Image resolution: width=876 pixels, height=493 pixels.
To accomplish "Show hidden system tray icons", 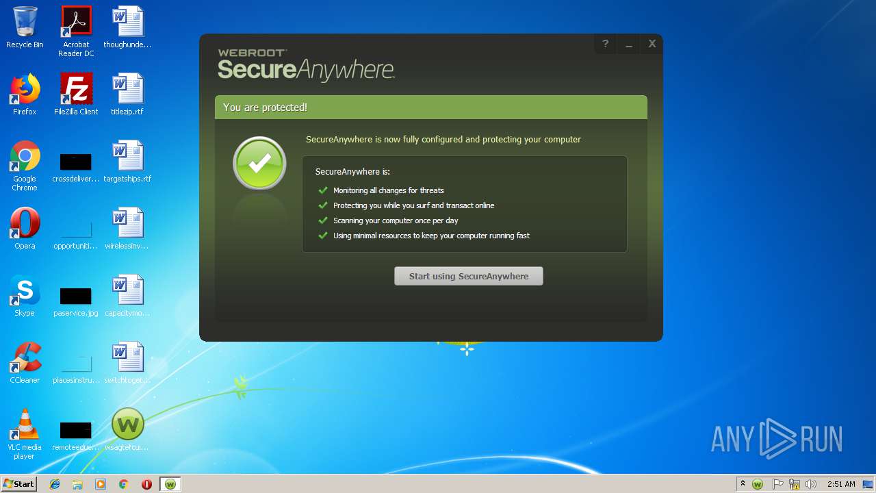I will point(743,484).
